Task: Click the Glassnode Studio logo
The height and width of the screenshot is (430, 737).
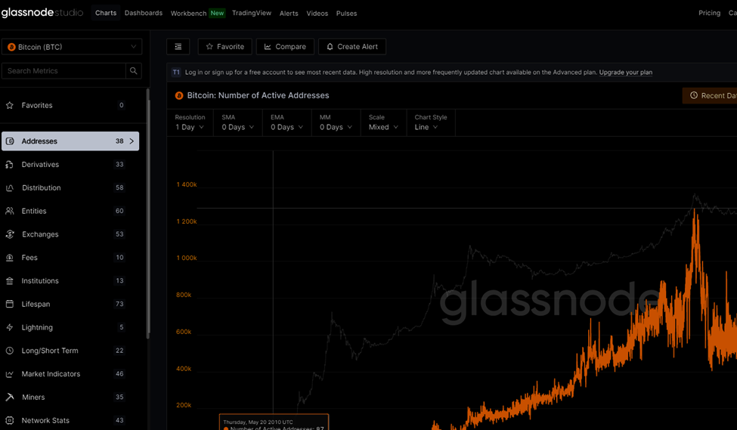Action: (42, 13)
